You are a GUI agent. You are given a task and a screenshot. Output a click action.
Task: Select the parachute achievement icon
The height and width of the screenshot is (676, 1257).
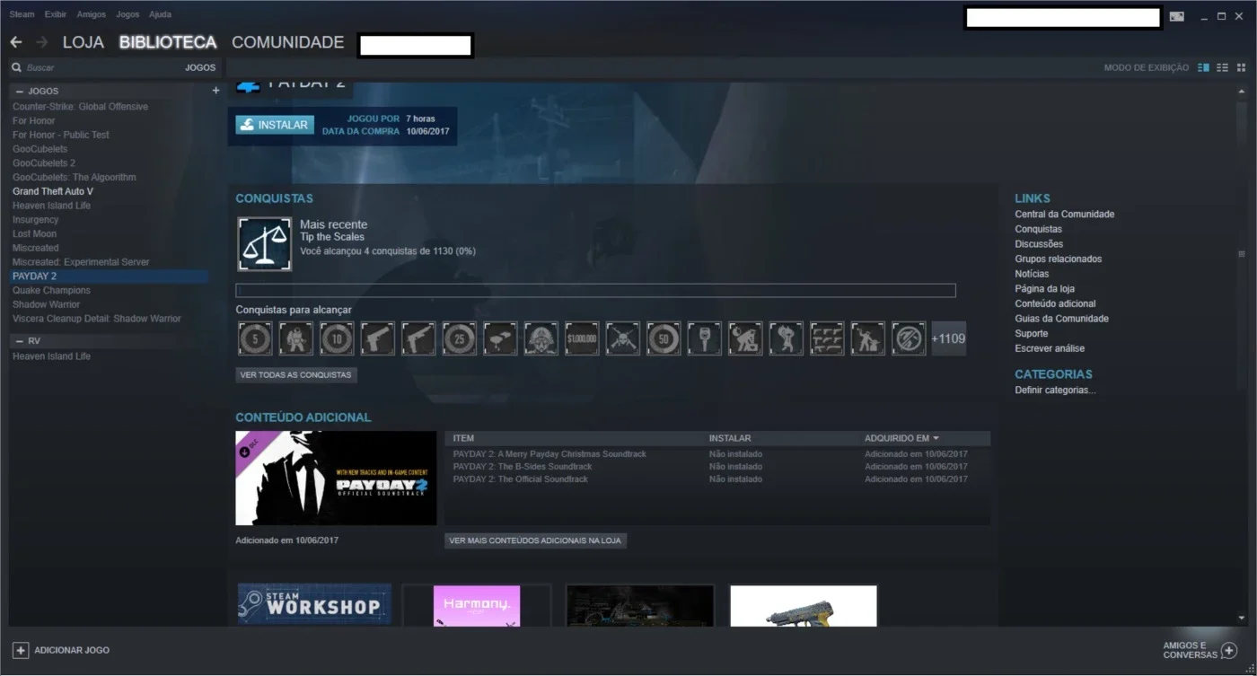point(500,338)
